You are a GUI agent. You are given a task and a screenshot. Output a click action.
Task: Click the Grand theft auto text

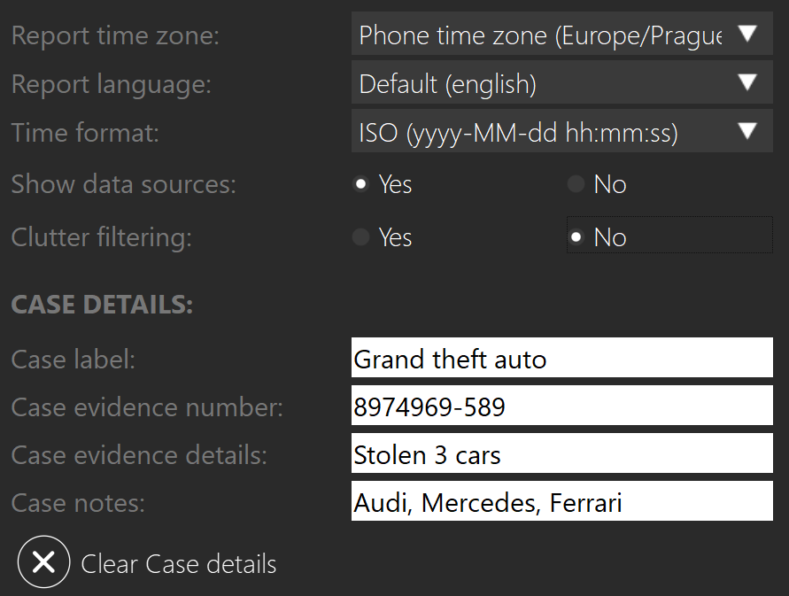(450, 360)
